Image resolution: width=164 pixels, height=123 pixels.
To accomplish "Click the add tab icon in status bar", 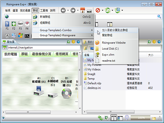I will [x=107, y=118].
